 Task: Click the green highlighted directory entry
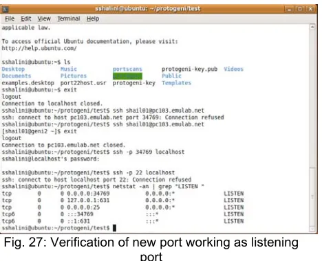[x=127, y=76]
